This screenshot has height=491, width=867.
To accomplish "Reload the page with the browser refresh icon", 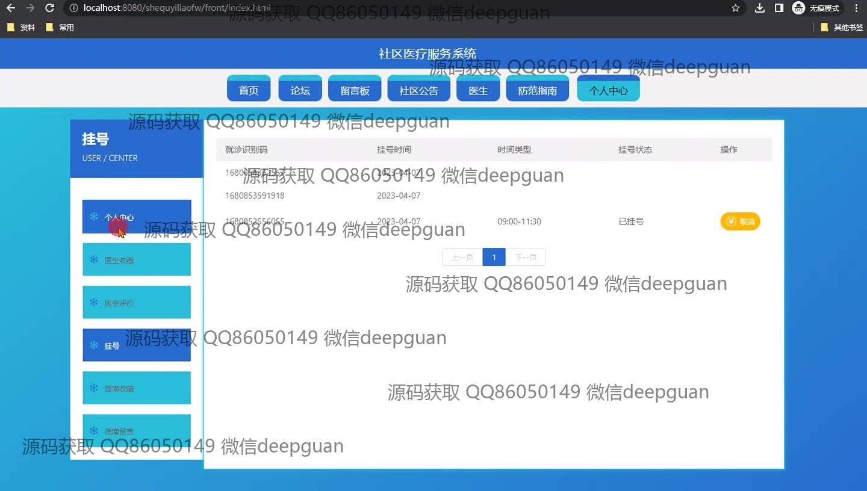I will pyautogui.click(x=50, y=8).
